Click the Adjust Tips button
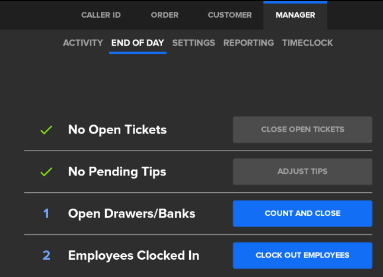The width and height of the screenshot is (383, 277). click(x=302, y=171)
